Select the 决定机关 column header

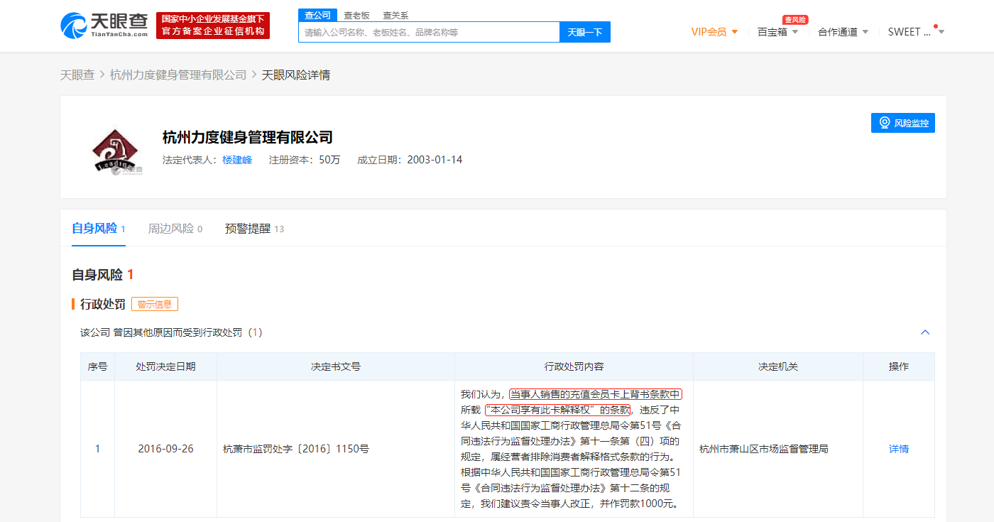point(778,366)
